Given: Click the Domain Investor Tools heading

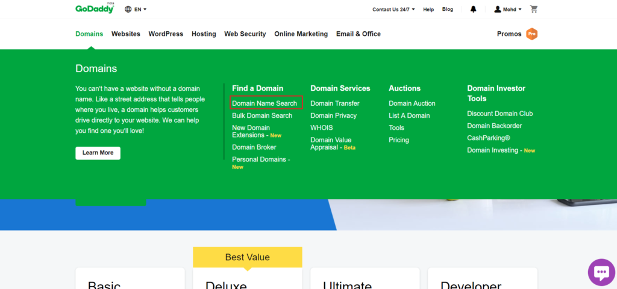Looking at the screenshot, I should click(496, 93).
